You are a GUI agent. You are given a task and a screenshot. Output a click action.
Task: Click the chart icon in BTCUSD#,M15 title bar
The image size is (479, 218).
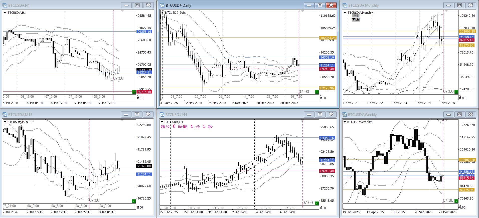coord(5,114)
